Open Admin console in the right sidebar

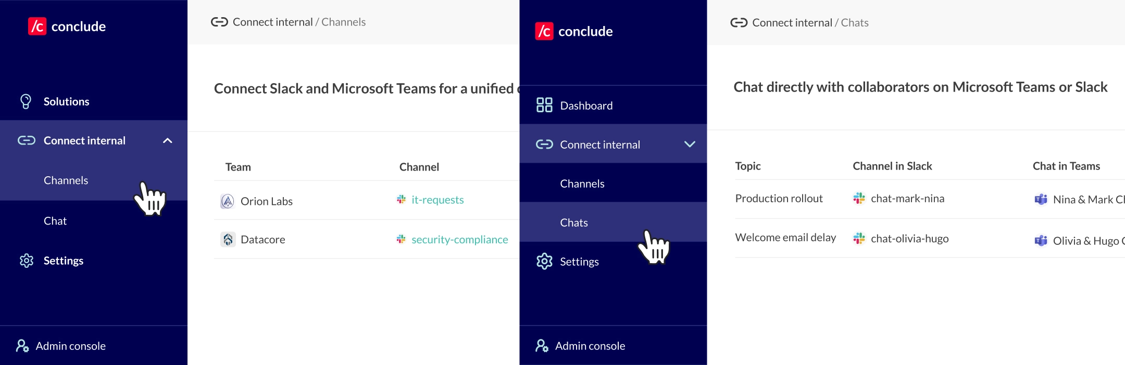click(x=590, y=346)
